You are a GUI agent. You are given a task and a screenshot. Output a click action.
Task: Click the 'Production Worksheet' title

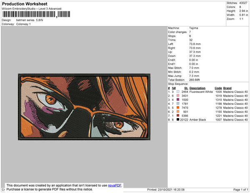pyautogui.click(x=25, y=4)
